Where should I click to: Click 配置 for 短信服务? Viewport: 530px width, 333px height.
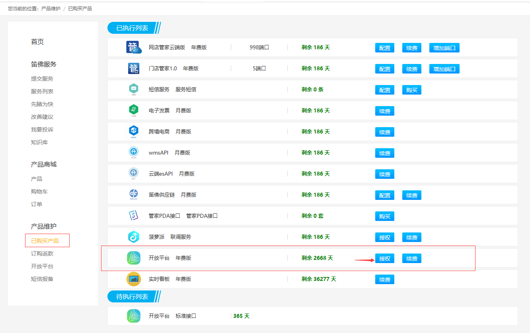(385, 90)
